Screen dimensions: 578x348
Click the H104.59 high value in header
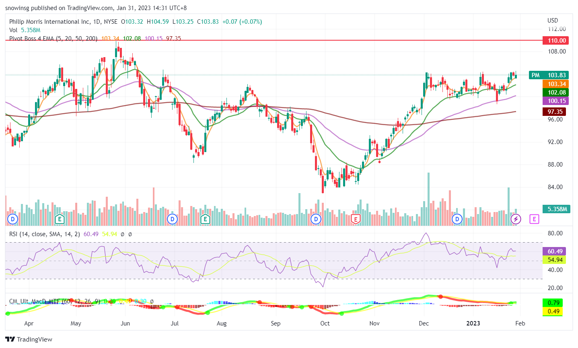pos(158,22)
